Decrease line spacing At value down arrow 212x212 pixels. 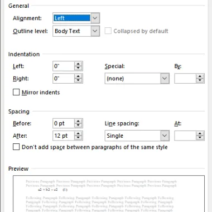click(x=200, y=138)
